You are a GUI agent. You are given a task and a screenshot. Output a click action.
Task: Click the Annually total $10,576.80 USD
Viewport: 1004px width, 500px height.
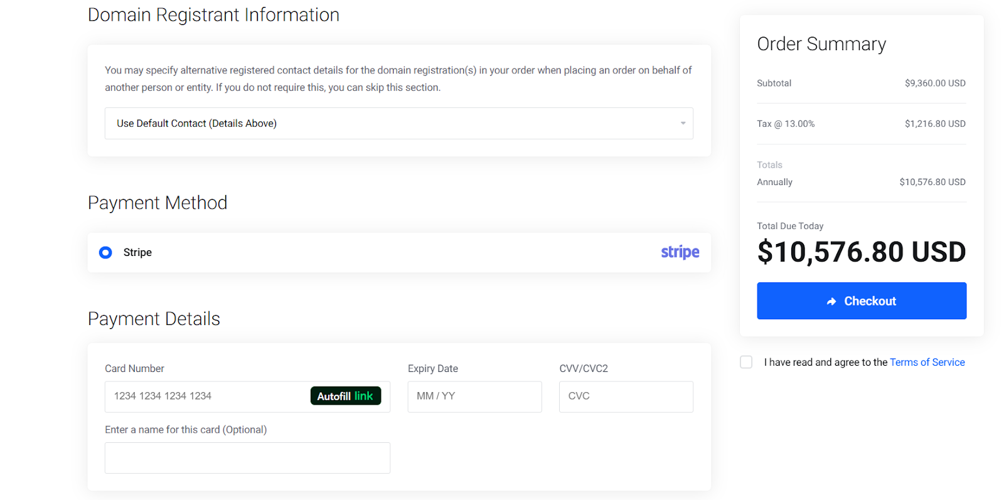point(932,182)
